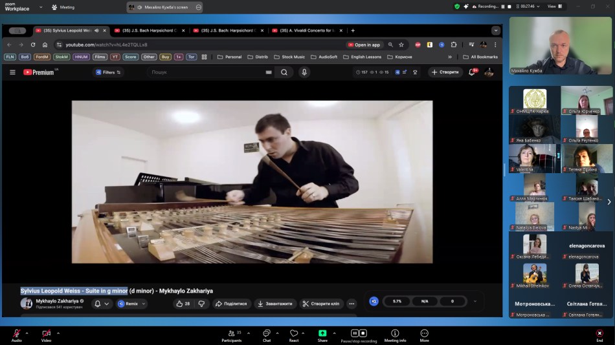Click the YouTube voice search microphone

[304, 72]
